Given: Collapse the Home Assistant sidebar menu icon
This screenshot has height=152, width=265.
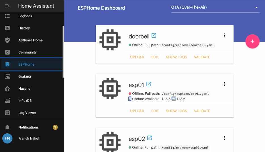Looking at the screenshot, I should [7, 6].
